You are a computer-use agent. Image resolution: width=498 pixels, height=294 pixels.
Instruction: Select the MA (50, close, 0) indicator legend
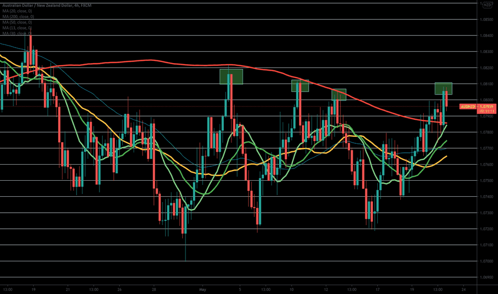pyautogui.click(x=17, y=22)
